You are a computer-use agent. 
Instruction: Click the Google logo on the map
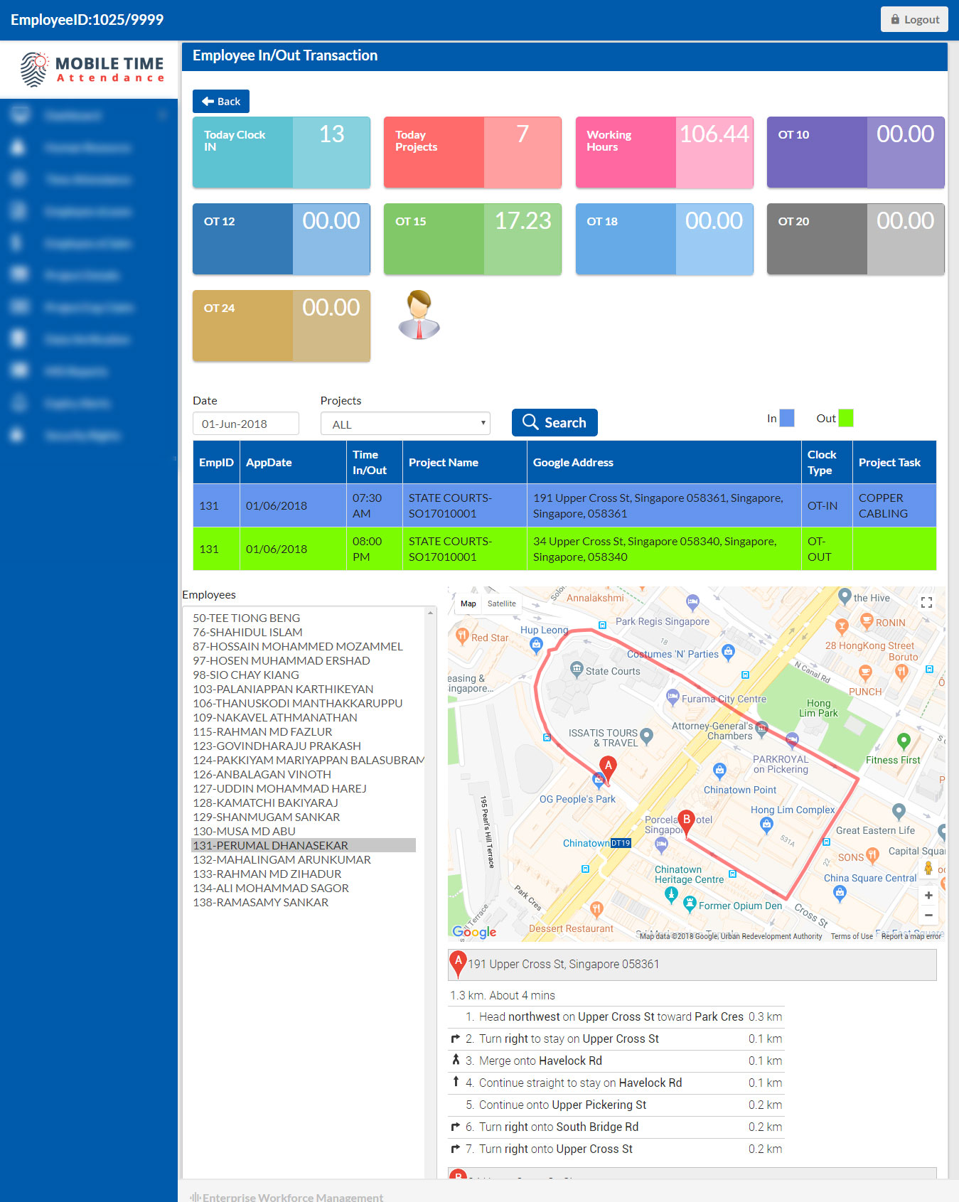474,932
